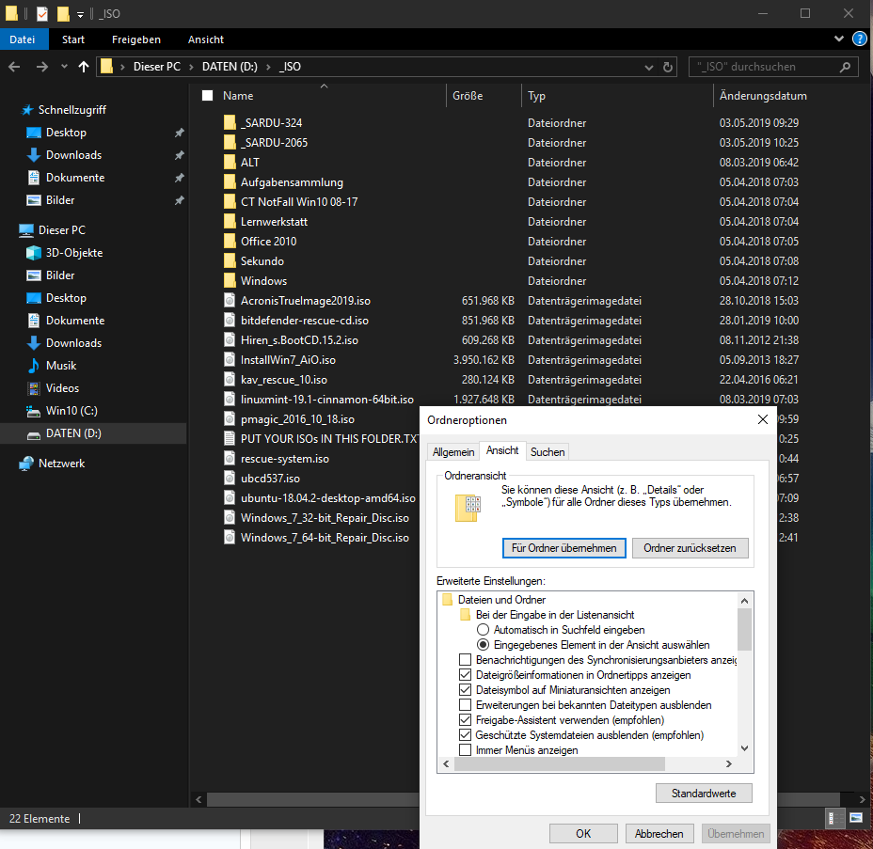
Task: Check Immer Menüs anzeigen
Action: click(x=466, y=750)
